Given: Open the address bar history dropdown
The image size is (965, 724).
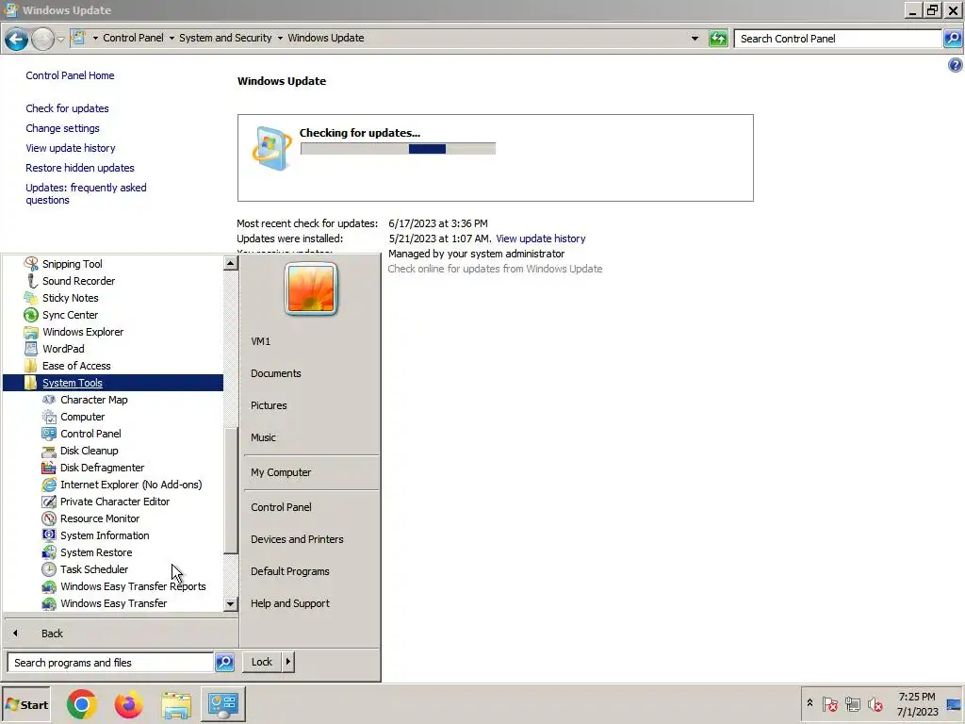Looking at the screenshot, I should click(x=695, y=38).
